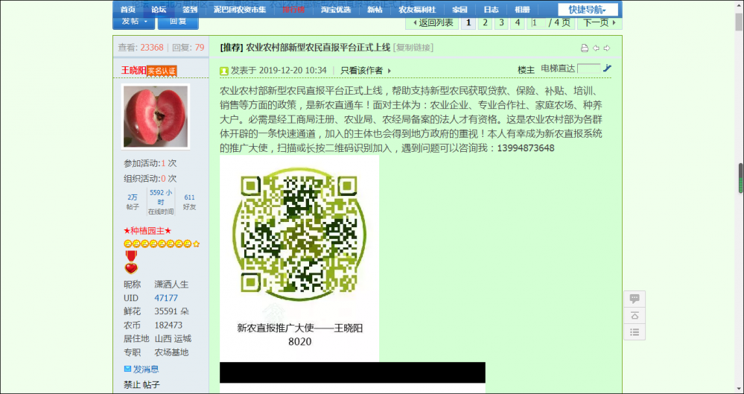Click the 电梯直达 floor input box

pyautogui.click(x=589, y=69)
